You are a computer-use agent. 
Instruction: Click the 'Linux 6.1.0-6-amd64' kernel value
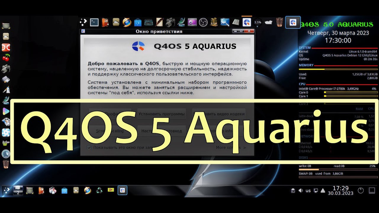click(363, 51)
